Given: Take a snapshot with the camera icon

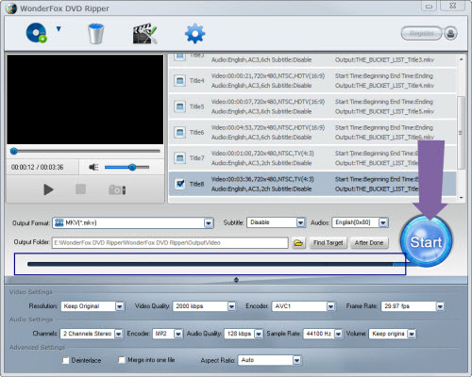Looking at the screenshot, I should coord(117,189).
